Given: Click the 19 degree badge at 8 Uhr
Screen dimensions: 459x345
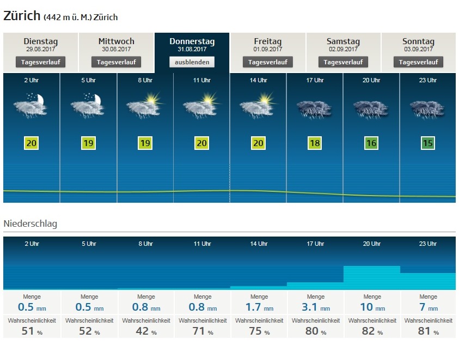Looking at the screenshot, I should click(145, 143).
